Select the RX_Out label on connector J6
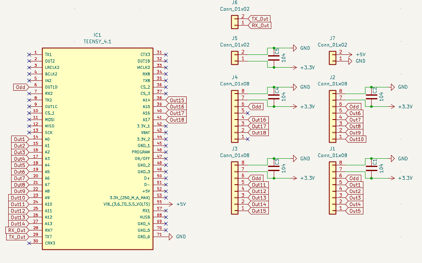 click(x=260, y=26)
